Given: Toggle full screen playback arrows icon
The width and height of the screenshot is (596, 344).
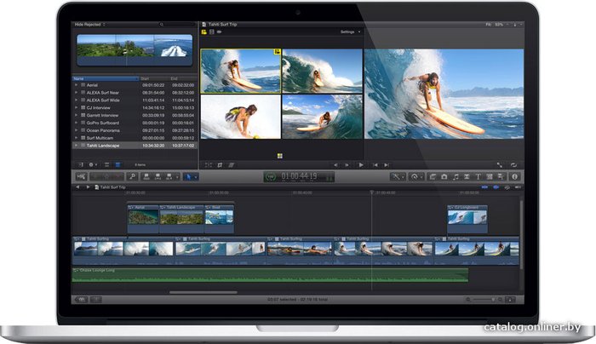Looking at the screenshot, I should (x=500, y=165).
